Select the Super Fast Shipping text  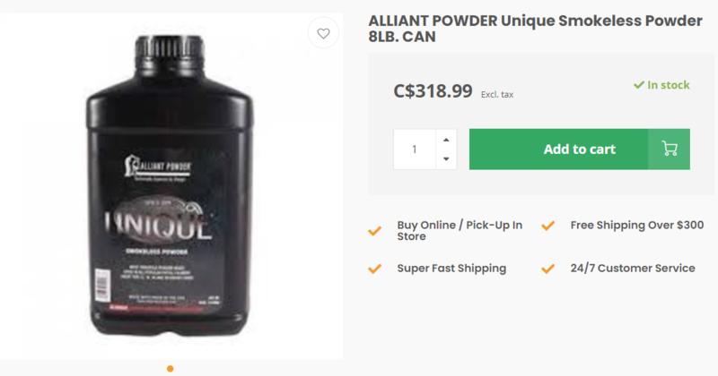(x=451, y=269)
